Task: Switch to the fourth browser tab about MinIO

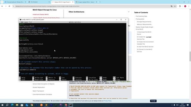Action: [x=86, y=2]
